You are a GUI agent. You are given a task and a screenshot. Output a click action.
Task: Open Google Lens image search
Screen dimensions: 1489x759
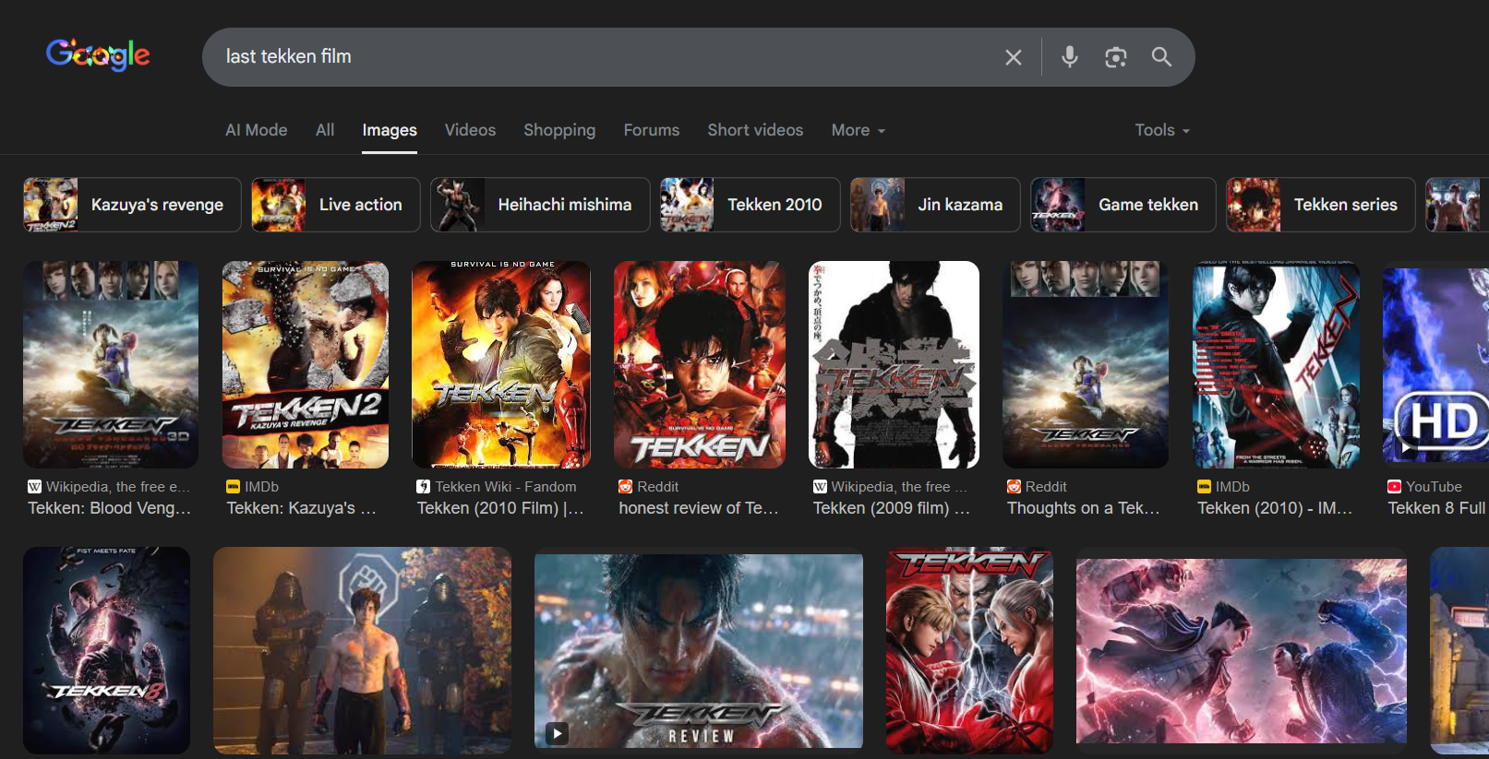(1115, 57)
